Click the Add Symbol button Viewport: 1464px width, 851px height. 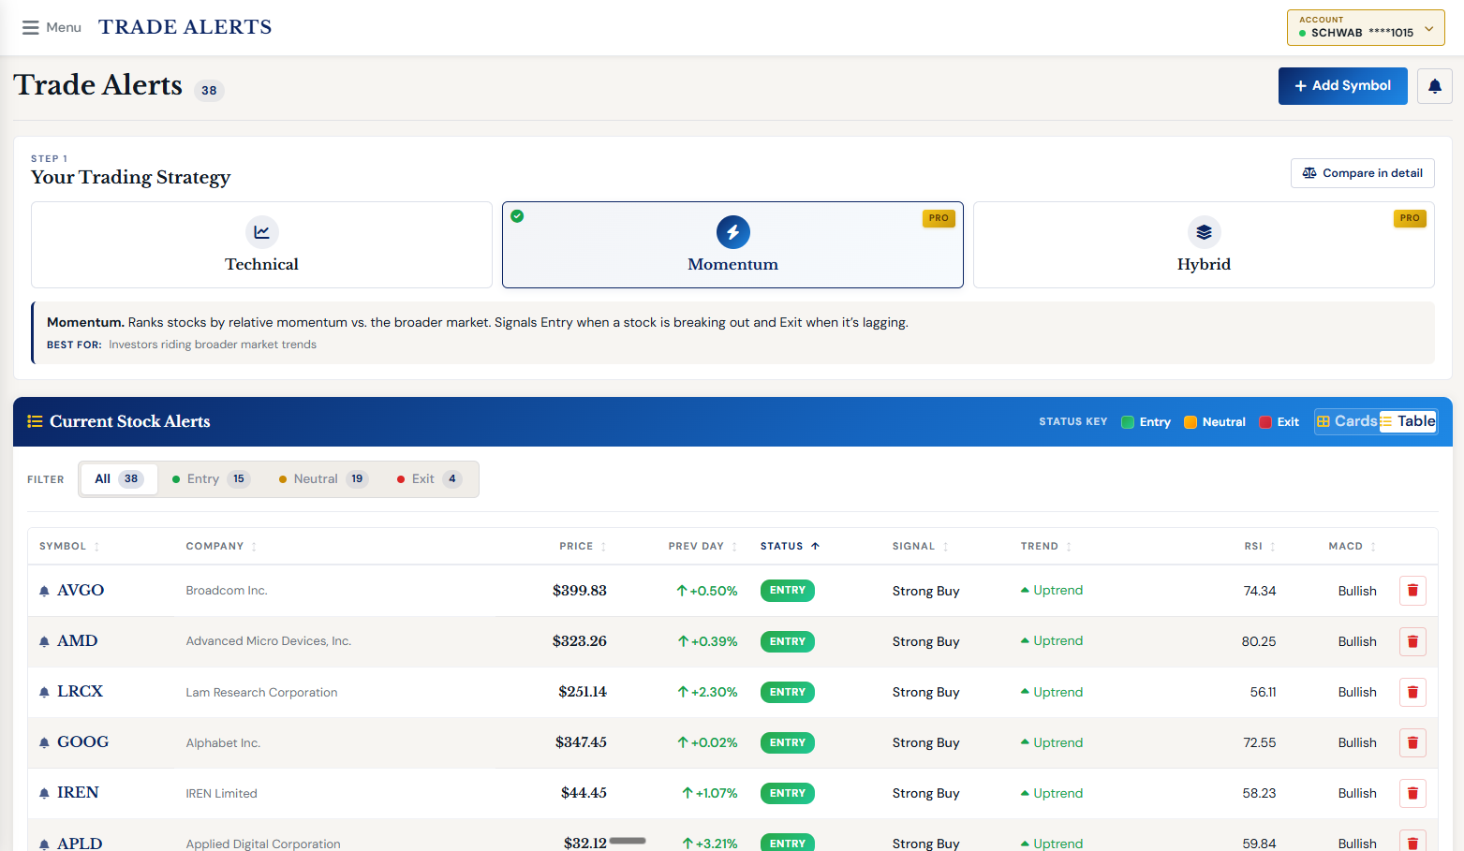pyautogui.click(x=1342, y=86)
